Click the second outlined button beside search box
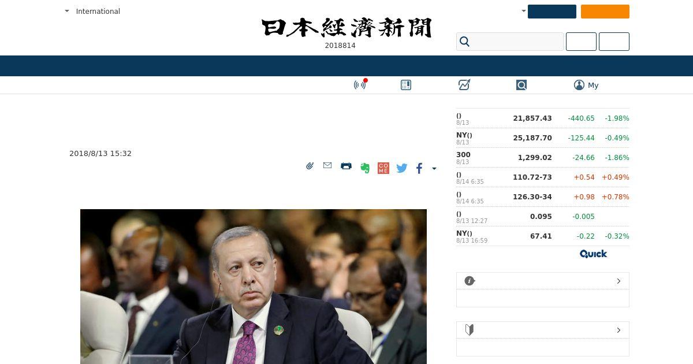The image size is (693, 364). 614,42
